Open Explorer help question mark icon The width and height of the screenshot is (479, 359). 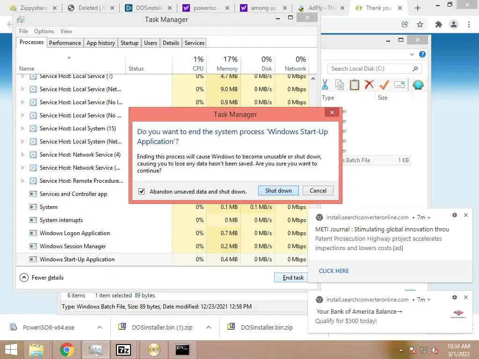tap(422, 54)
